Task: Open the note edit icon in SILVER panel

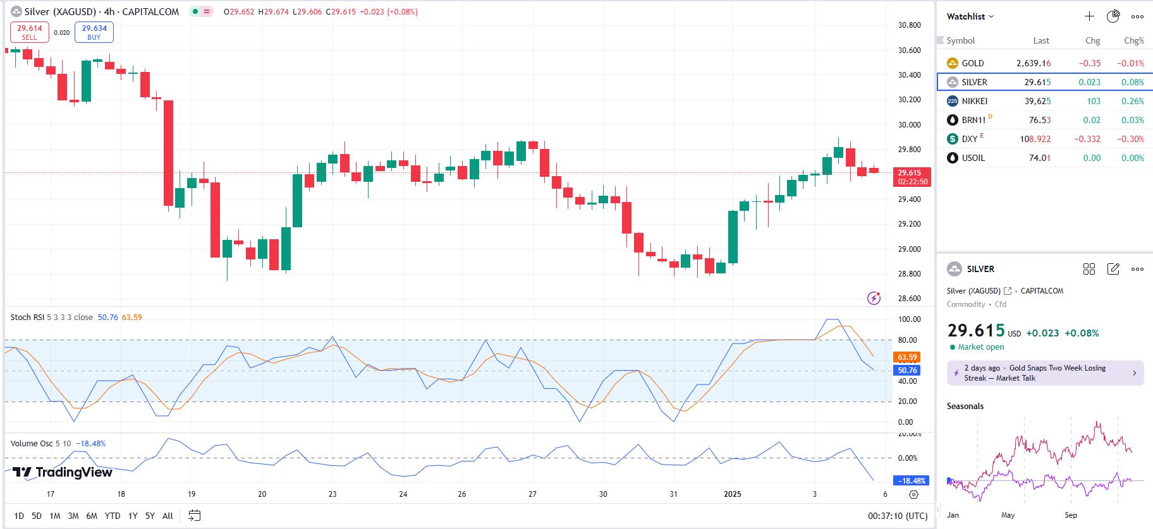Action: point(1113,269)
